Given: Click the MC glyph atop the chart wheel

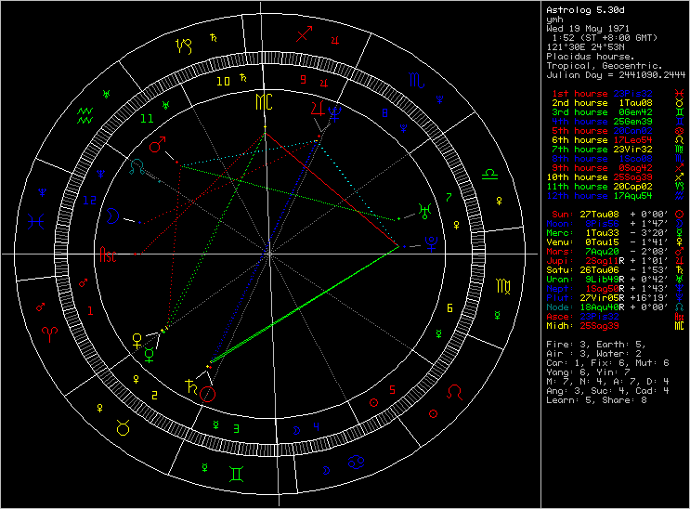Looking at the screenshot, I should [x=266, y=101].
